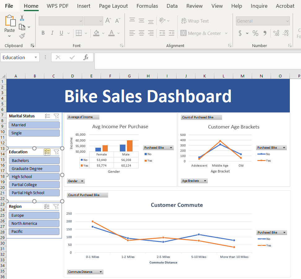Clear filter on Region slicer
The image size is (301, 279).
click(x=56, y=207)
